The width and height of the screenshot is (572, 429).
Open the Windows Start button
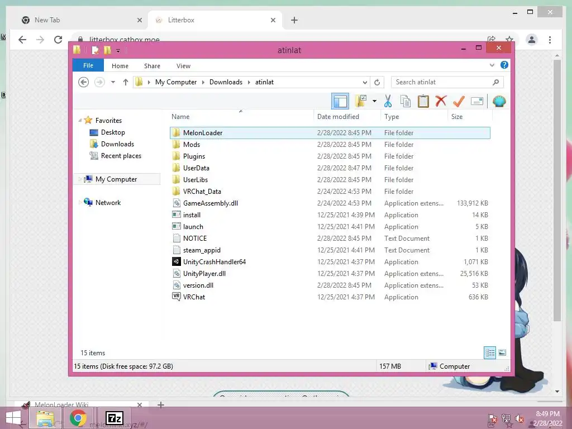[13, 418]
